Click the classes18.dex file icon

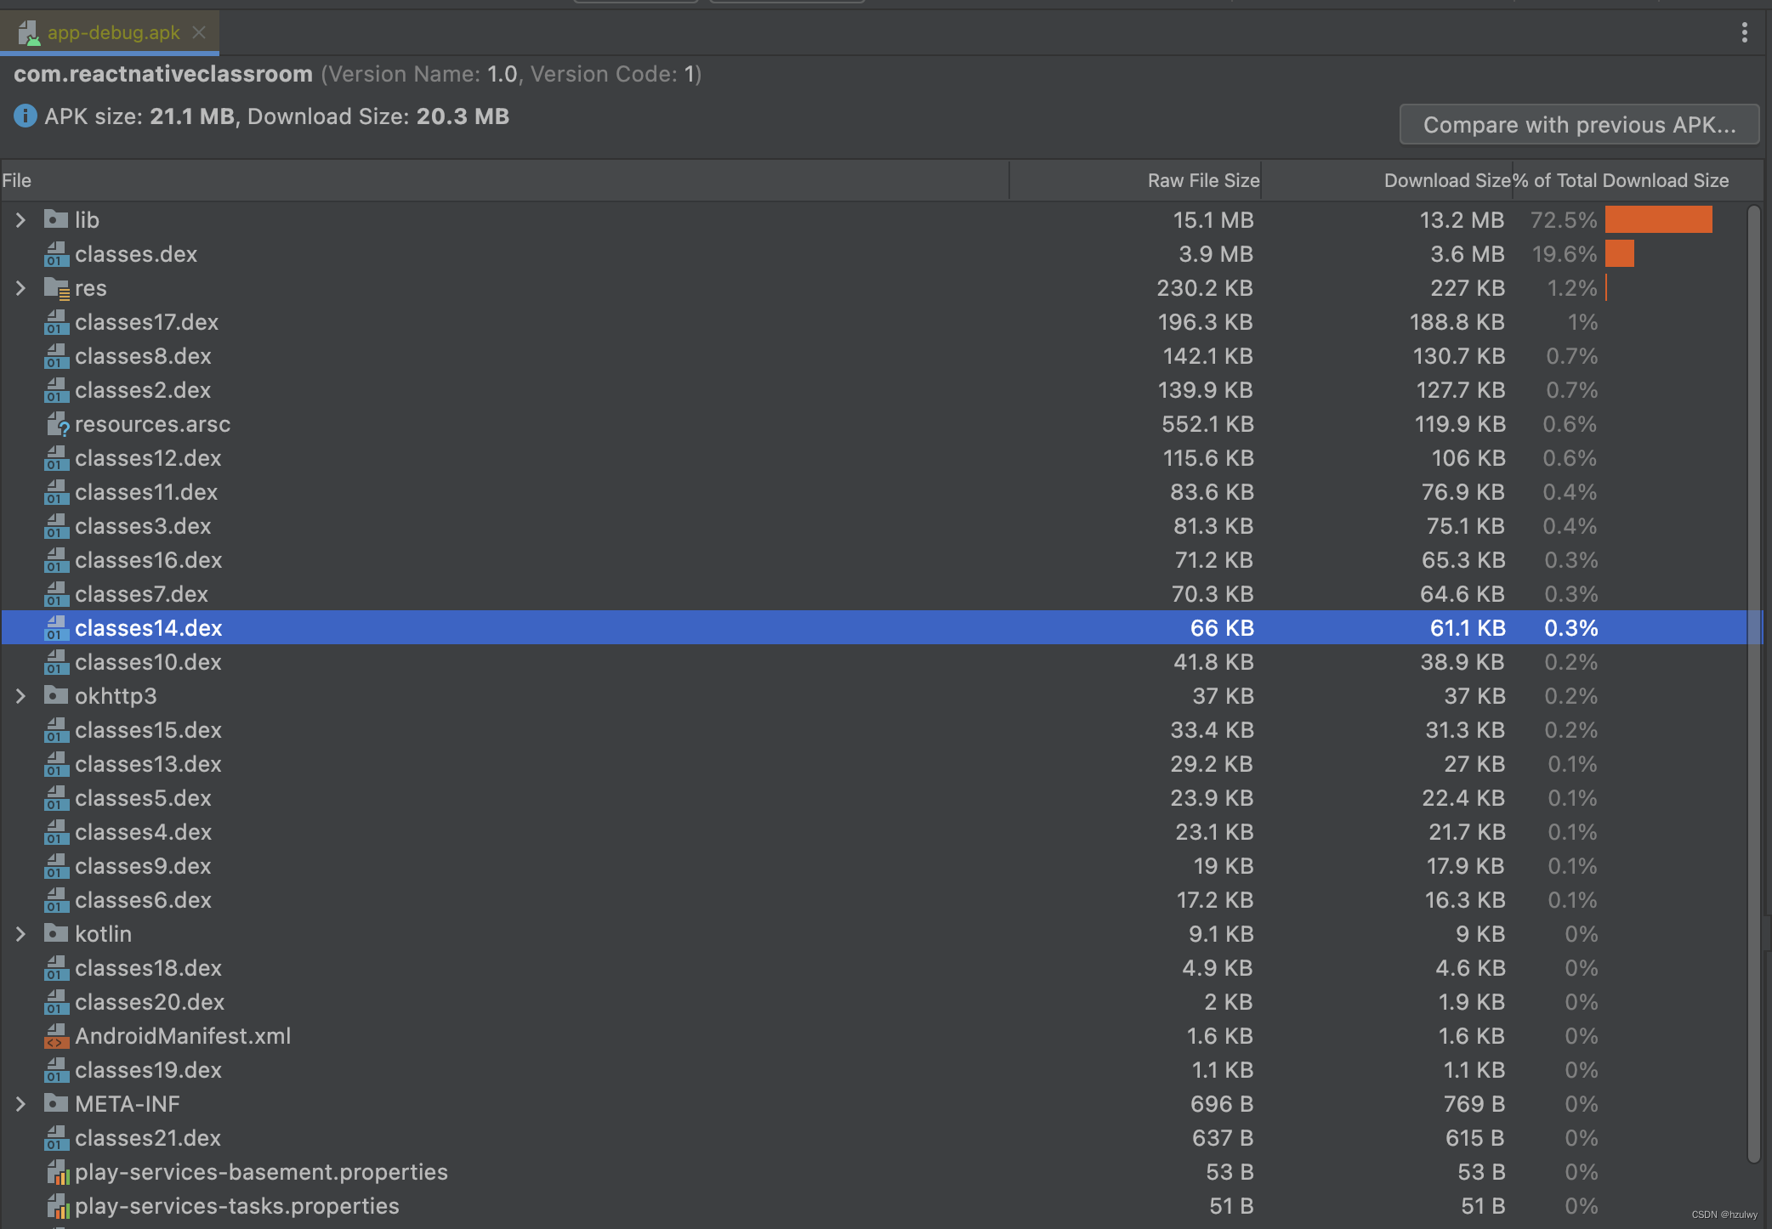pos(56,967)
